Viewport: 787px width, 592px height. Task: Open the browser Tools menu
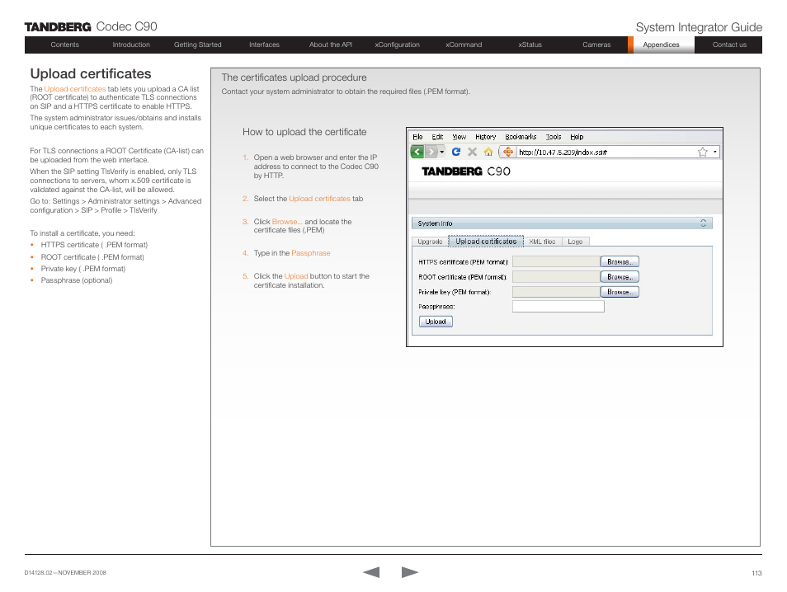[554, 137]
